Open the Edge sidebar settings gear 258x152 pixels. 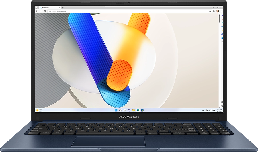(222, 106)
